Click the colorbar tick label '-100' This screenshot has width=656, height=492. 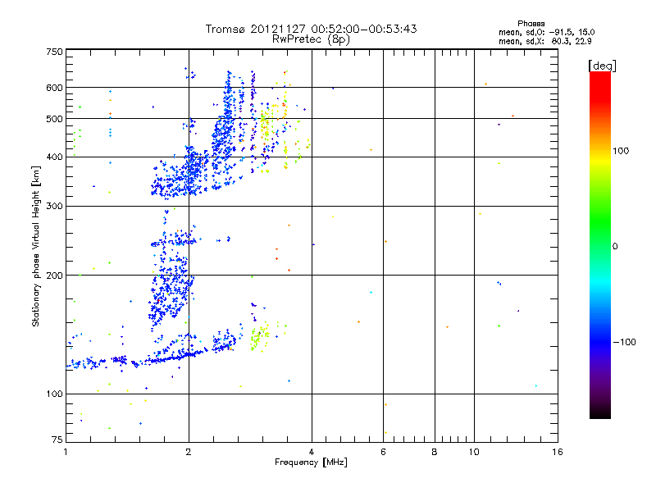click(624, 342)
